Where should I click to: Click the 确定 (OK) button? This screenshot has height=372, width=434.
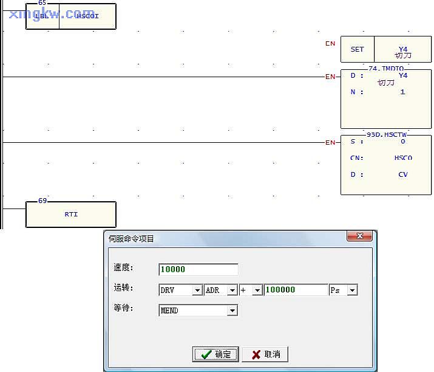[215, 354]
